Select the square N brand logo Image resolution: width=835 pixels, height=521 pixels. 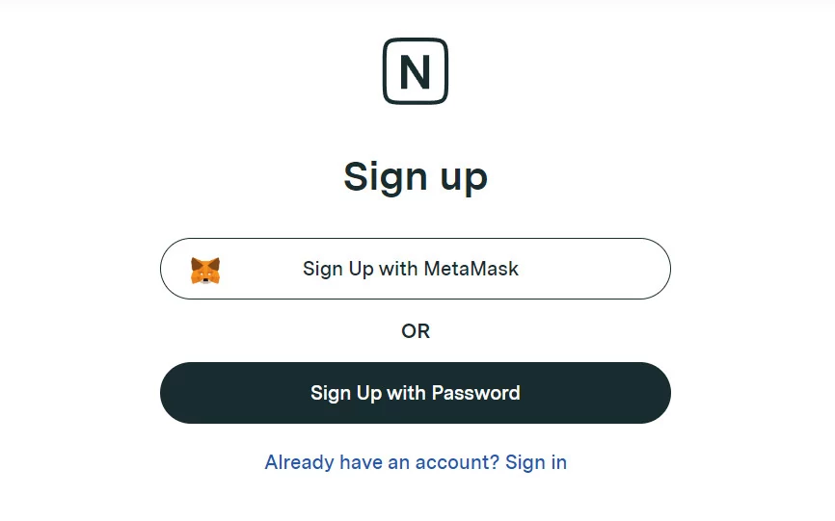[416, 71]
